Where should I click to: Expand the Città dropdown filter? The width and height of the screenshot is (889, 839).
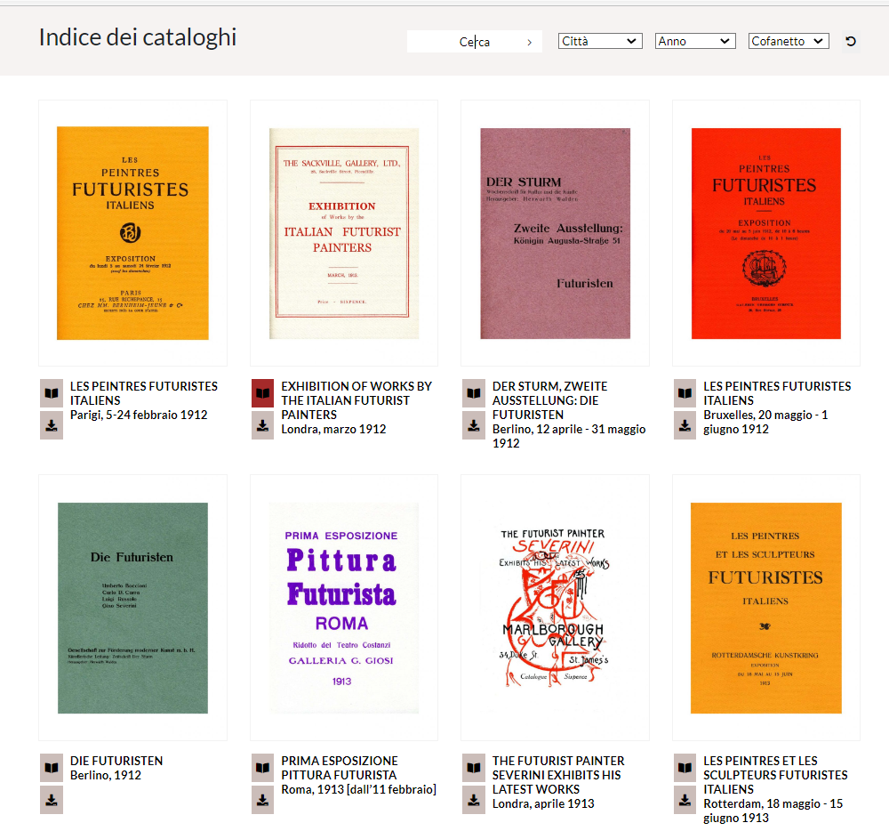pos(600,42)
